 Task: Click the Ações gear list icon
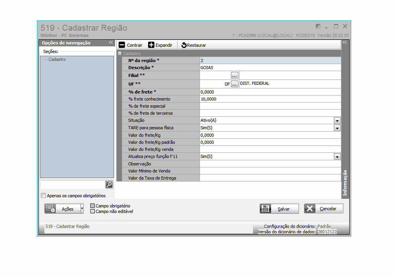pos(50,209)
